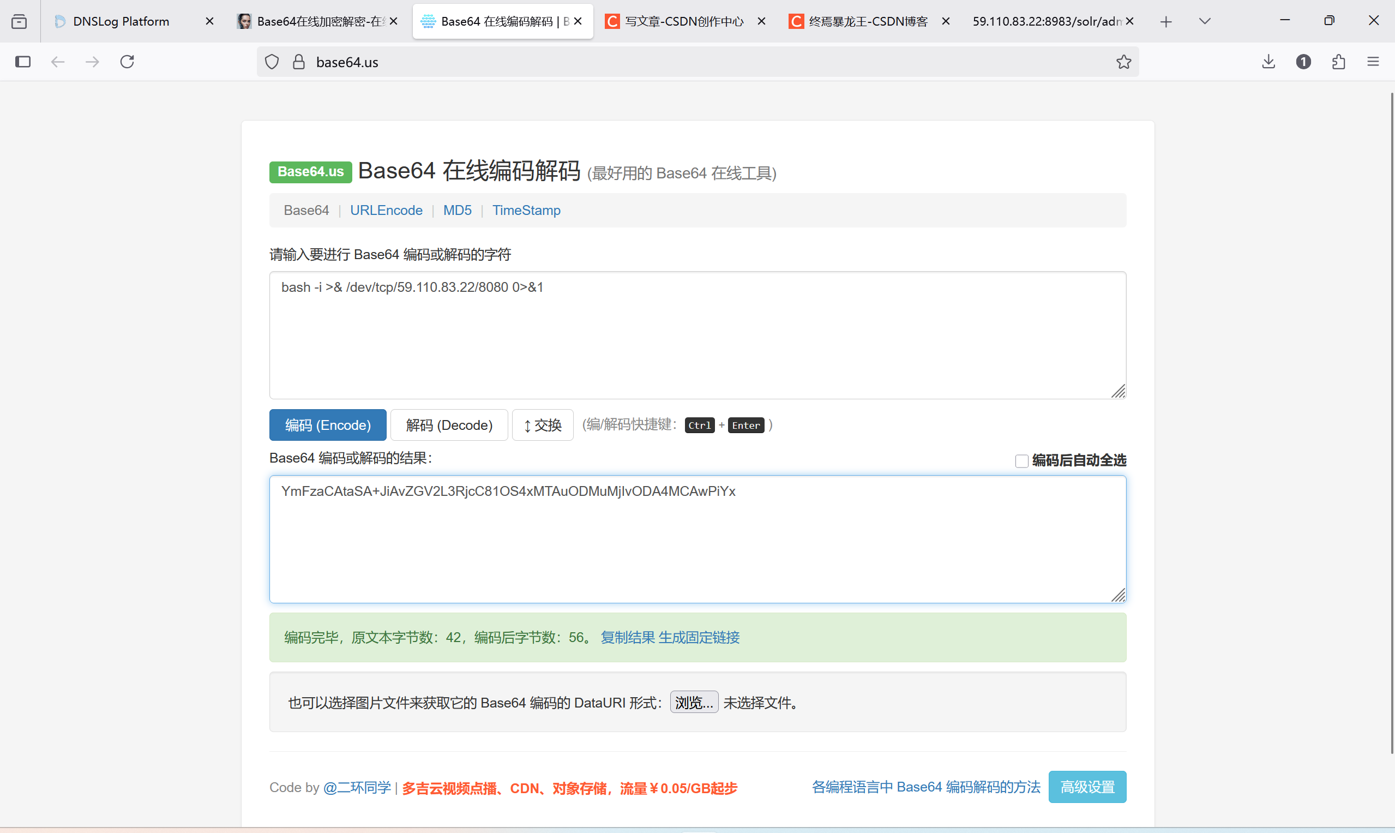View site security padlock info
This screenshot has height=833, width=1395.
pos(299,62)
